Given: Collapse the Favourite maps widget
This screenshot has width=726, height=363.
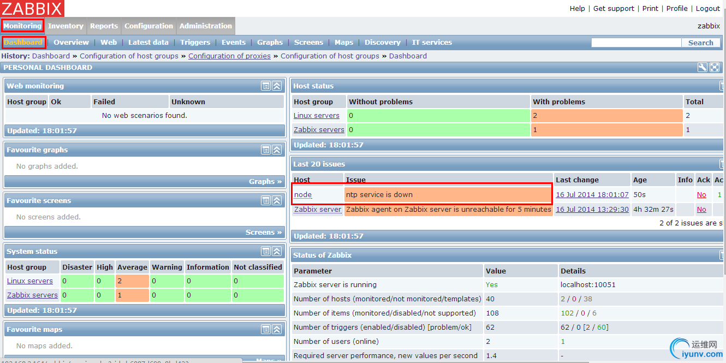Looking at the screenshot, I should [x=277, y=329].
